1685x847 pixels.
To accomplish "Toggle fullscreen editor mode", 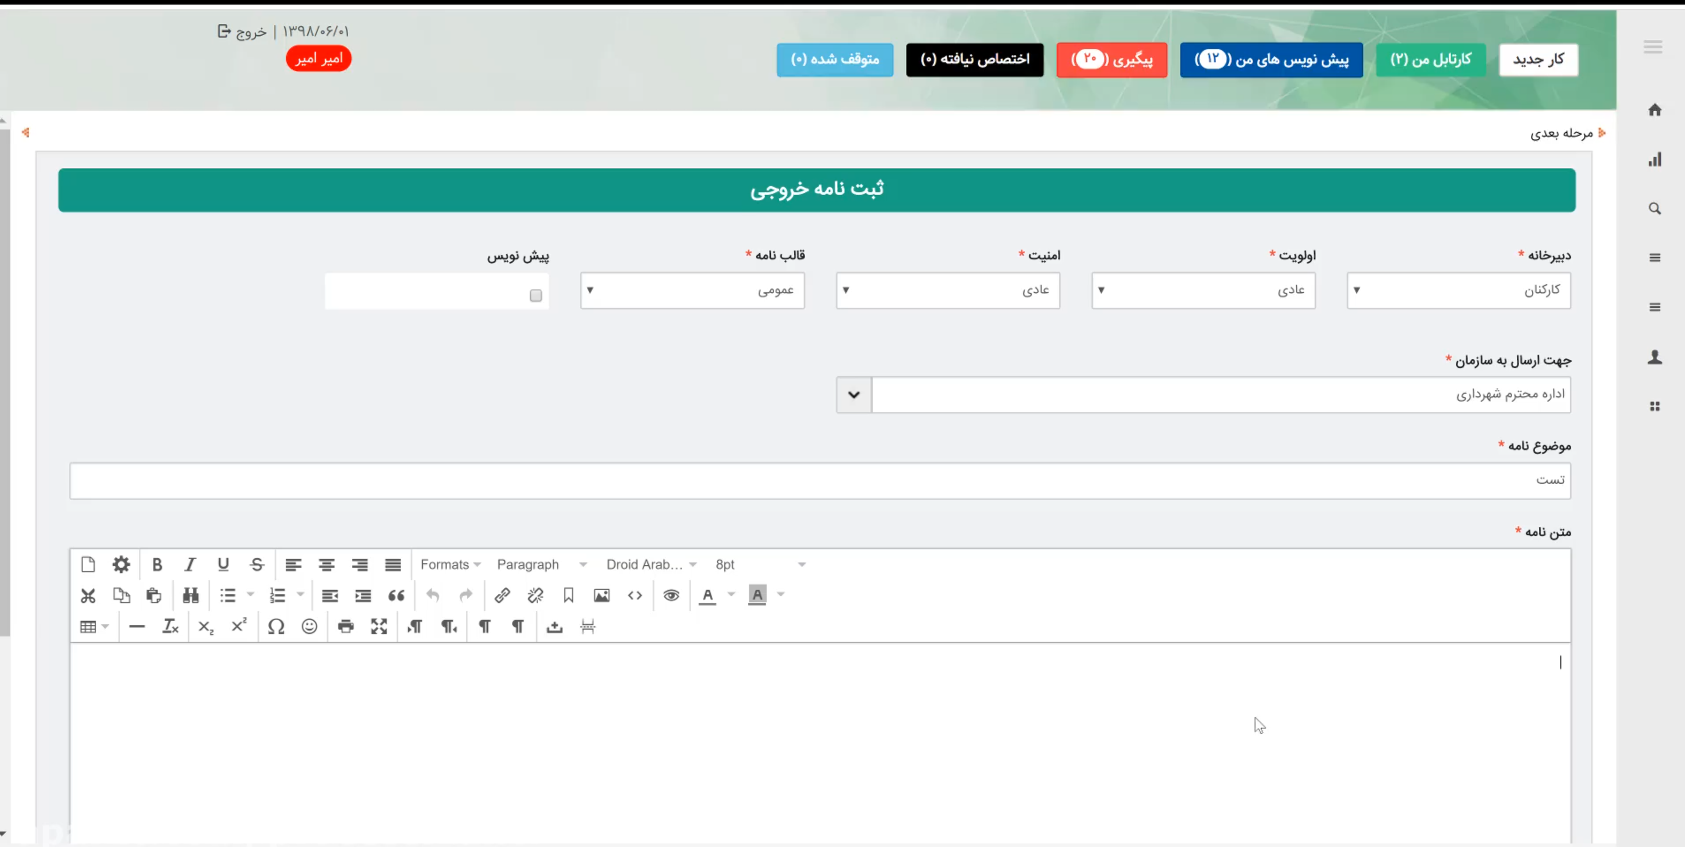I will click(379, 627).
